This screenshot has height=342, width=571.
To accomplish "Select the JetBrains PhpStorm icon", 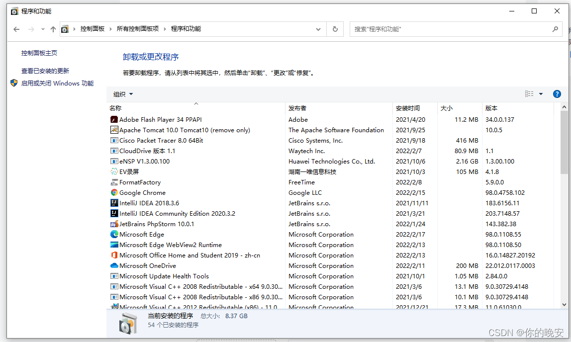I will click(x=114, y=224).
